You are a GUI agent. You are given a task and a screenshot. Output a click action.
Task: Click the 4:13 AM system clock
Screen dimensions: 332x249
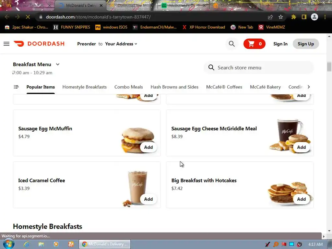click(x=315, y=244)
